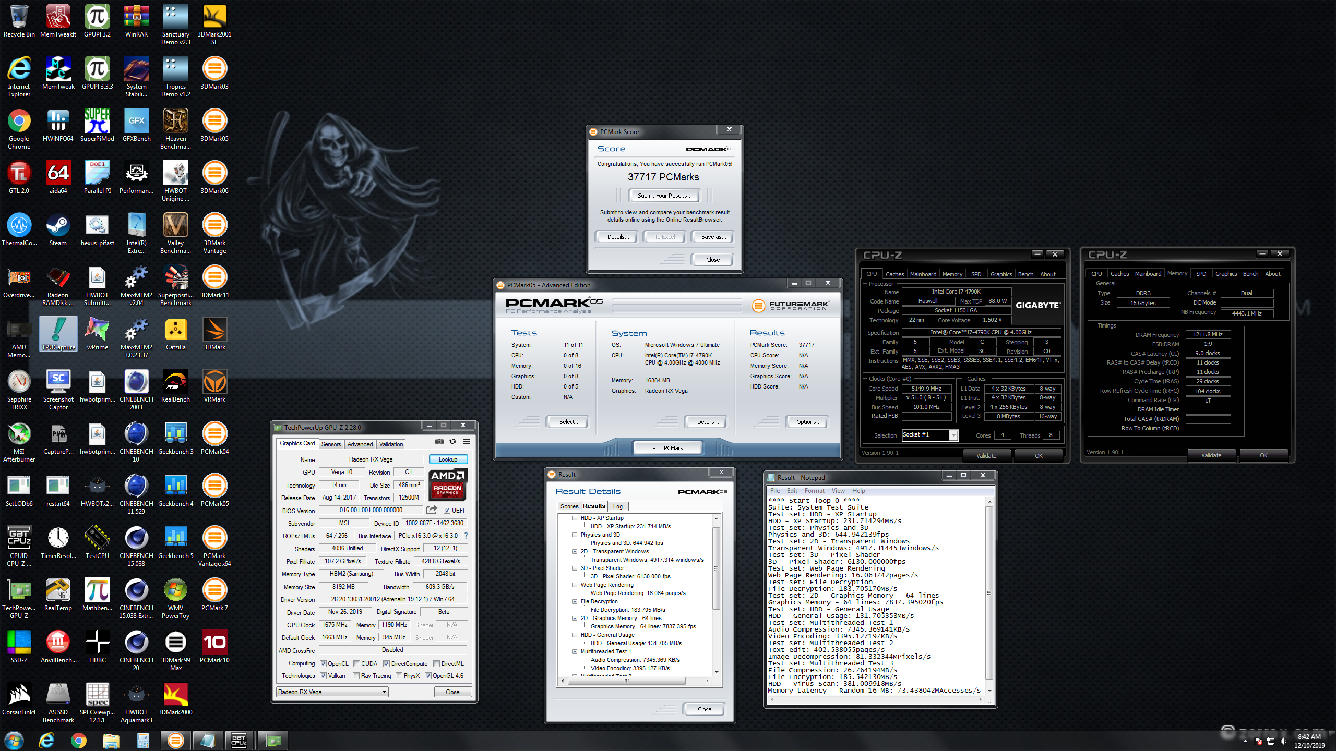Image resolution: width=1336 pixels, height=751 pixels.
Task: Toggle the Vulkan checkbox
Action: 324,676
